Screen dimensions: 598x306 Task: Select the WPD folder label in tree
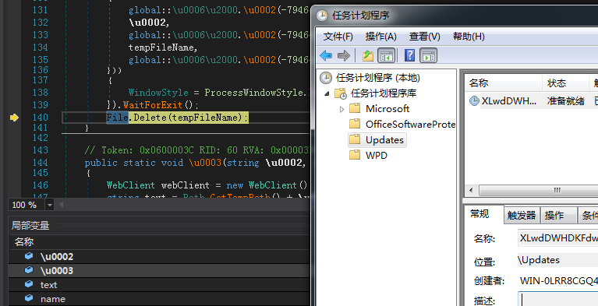(377, 155)
